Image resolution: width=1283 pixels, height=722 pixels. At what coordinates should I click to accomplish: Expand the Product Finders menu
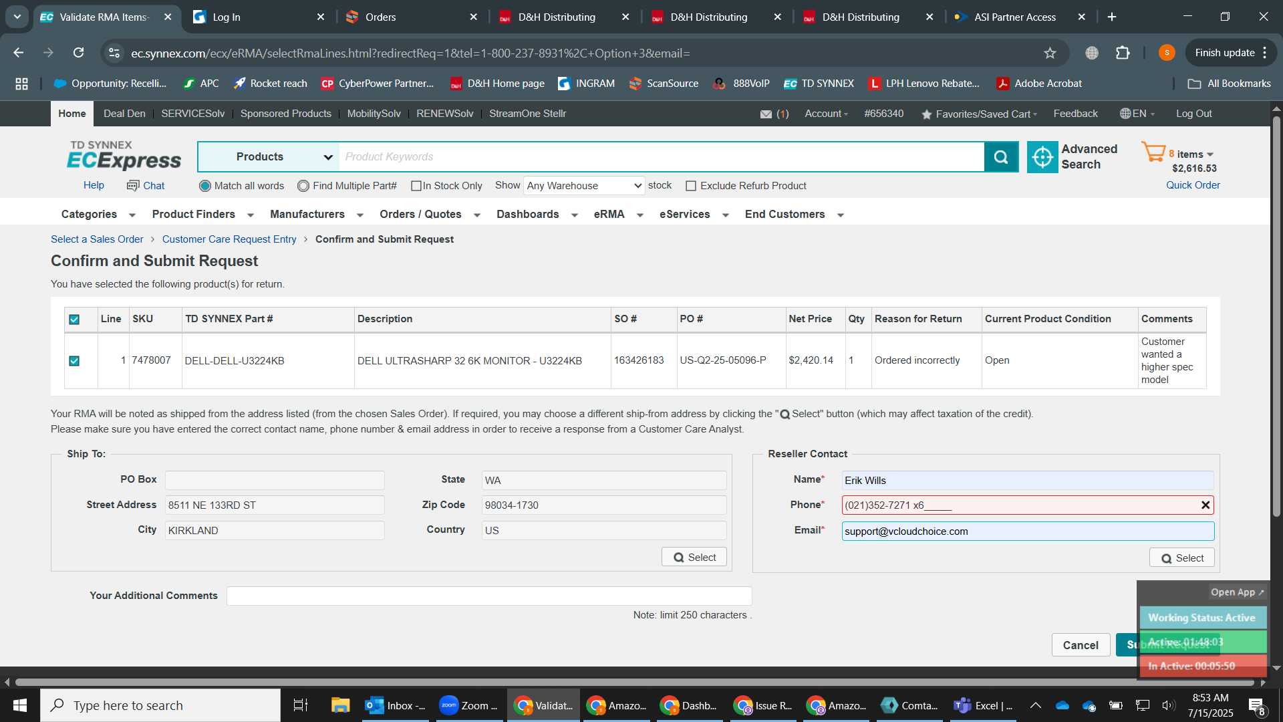202,215
